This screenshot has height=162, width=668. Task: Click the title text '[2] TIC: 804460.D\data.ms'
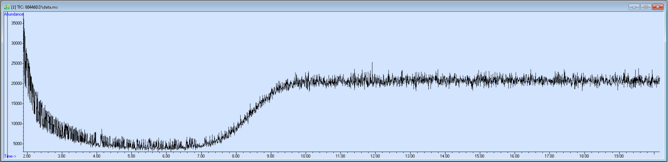[x=34, y=7]
